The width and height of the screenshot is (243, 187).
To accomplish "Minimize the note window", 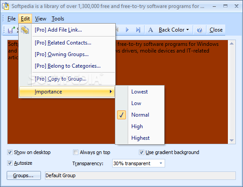I will (x=215, y=6).
